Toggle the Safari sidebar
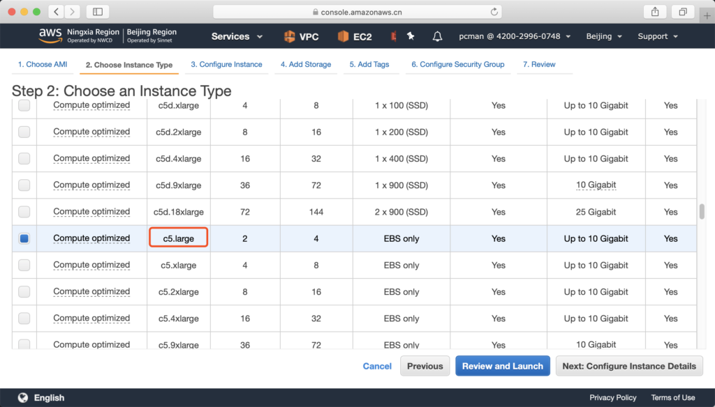Screen dimensions: 715x407 (98, 12)
